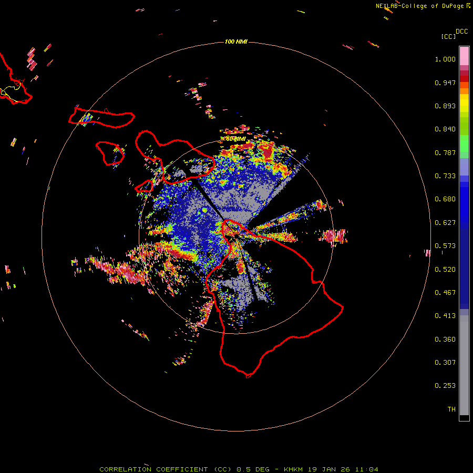Click the 0.360 color scale value

pyautogui.click(x=445, y=340)
